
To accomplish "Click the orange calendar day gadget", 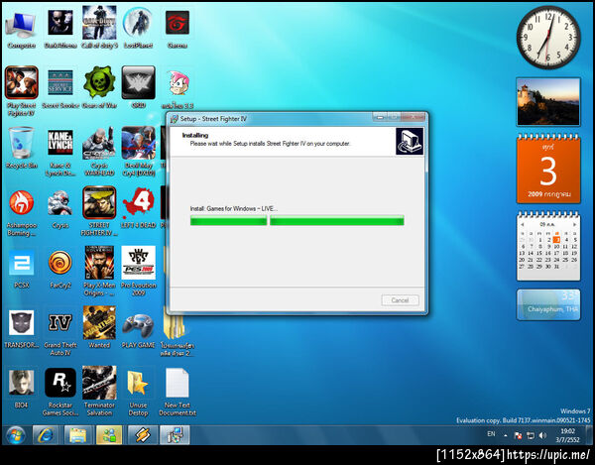I will click(548, 170).
